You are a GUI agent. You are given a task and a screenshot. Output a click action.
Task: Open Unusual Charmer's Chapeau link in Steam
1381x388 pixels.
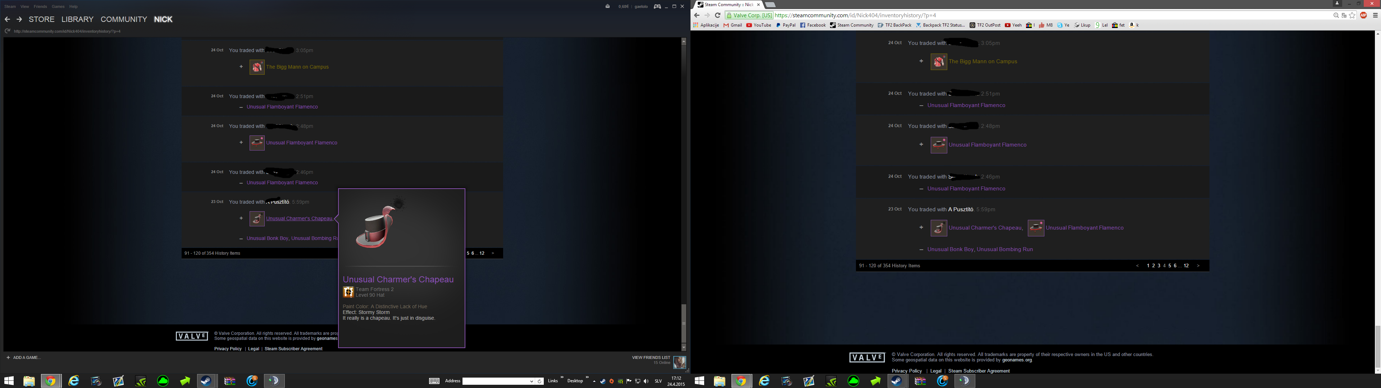pos(300,219)
